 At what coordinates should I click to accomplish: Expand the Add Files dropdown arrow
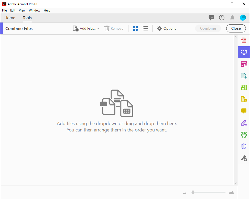98,28
